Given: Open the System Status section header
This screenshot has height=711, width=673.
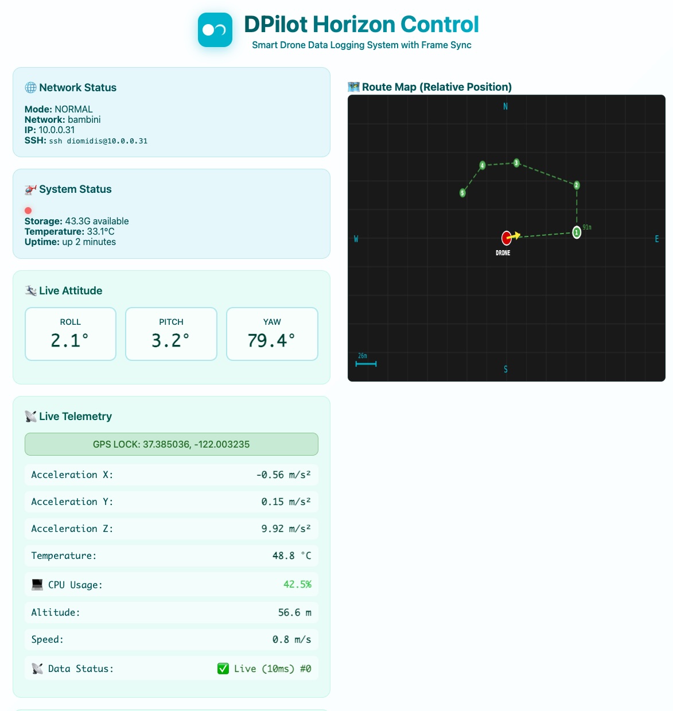Looking at the screenshot, I should pyautogui.click(x=75, y=189).
